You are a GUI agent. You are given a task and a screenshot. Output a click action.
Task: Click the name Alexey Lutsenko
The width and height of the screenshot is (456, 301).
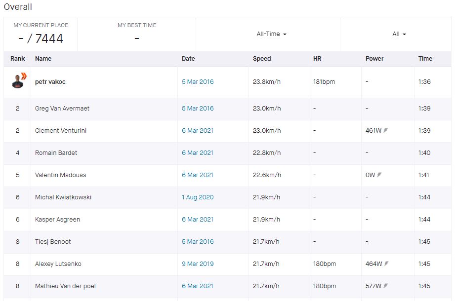(58, 264)
